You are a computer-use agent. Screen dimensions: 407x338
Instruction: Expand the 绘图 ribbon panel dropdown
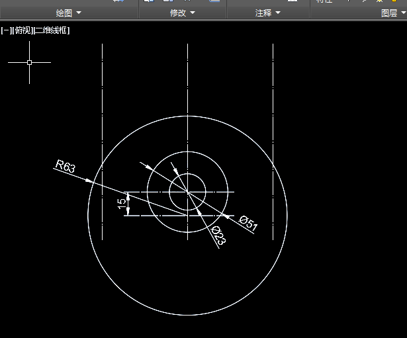(x=69, y=13)
